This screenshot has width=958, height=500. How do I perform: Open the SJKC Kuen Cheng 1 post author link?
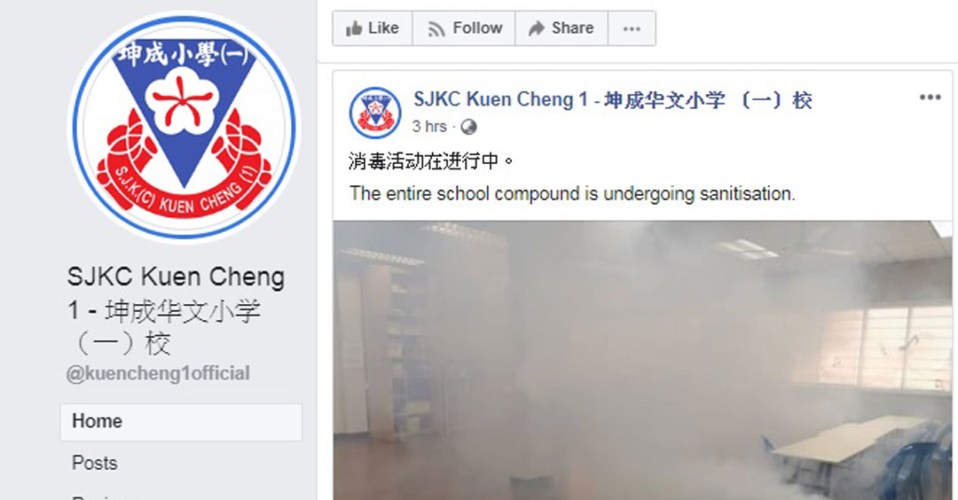point(613,99)
